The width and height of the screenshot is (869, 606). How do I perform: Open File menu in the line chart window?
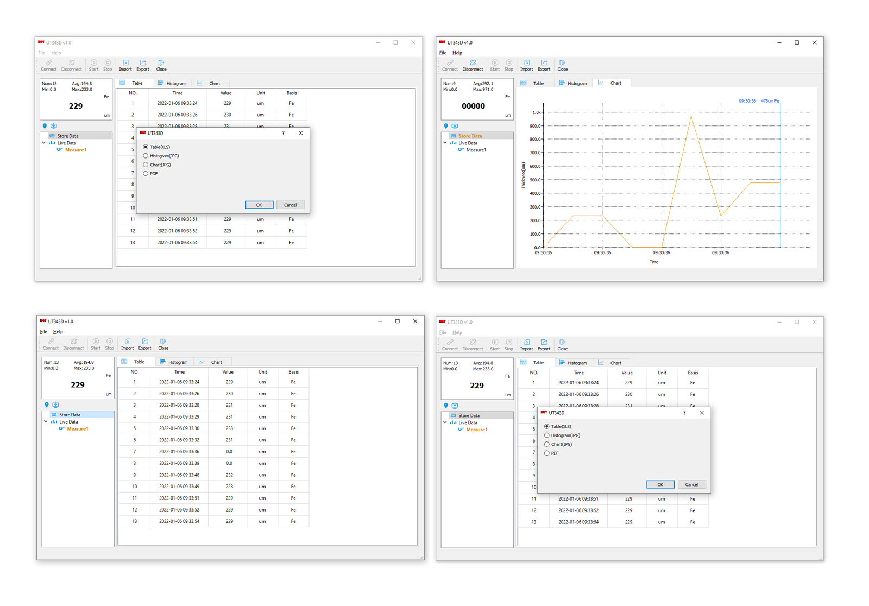(443, 53)
